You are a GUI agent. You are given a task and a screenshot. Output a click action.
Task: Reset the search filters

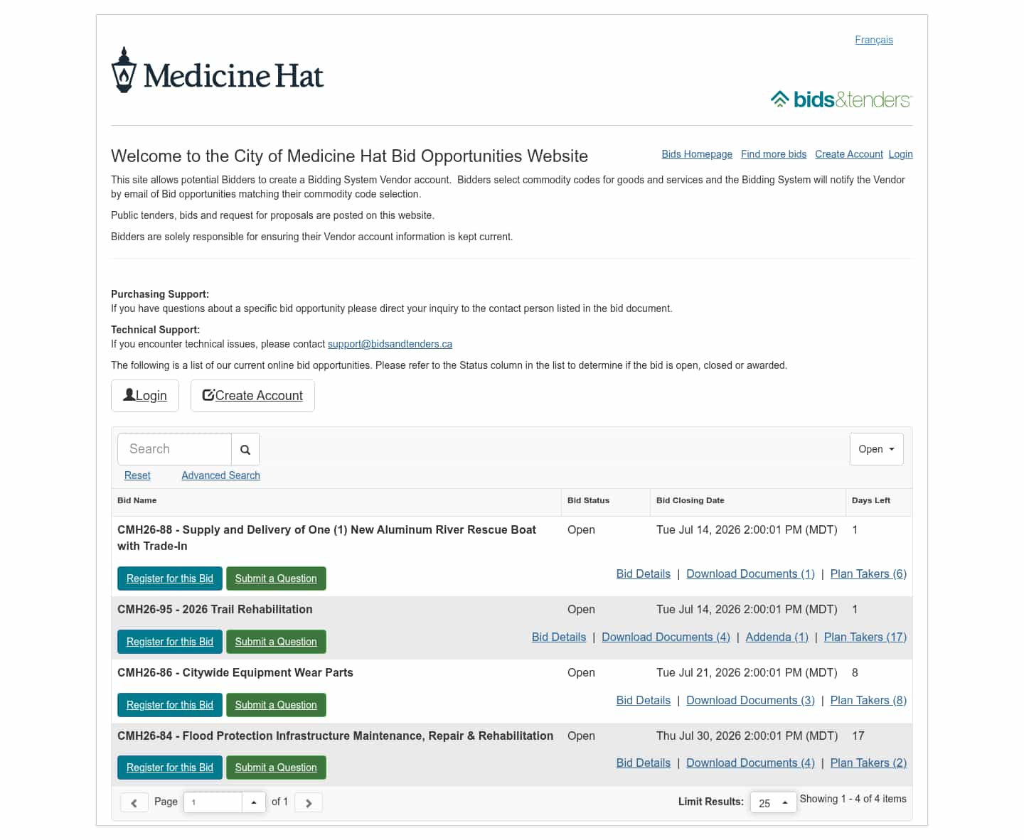point(137,475)
